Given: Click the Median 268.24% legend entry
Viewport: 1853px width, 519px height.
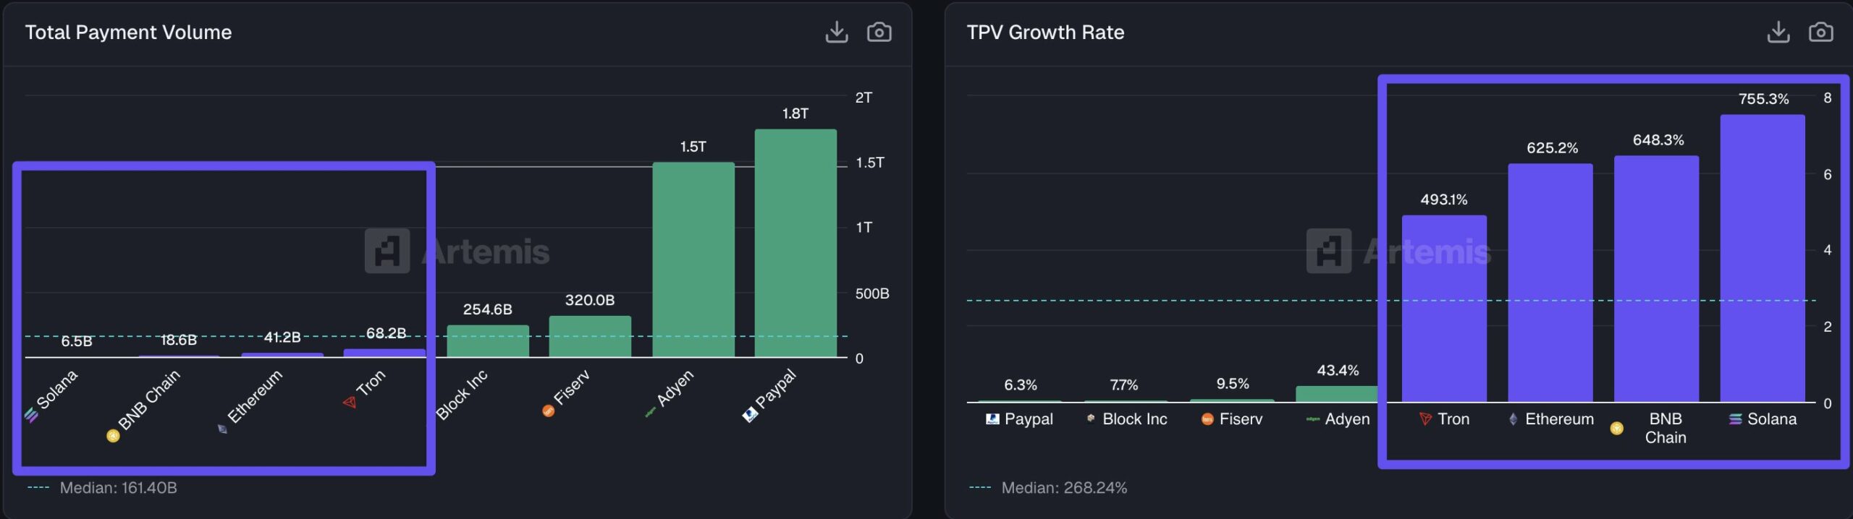Looking at the screenshot, I should tap(1048, 488).
